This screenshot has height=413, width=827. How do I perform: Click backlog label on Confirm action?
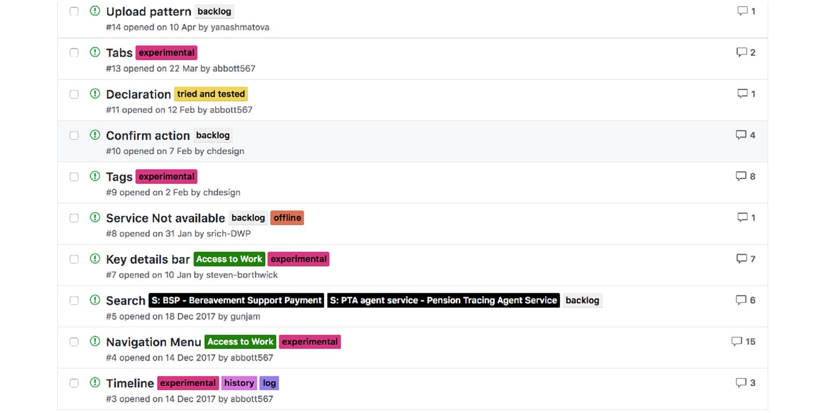(x=212, y=135)
